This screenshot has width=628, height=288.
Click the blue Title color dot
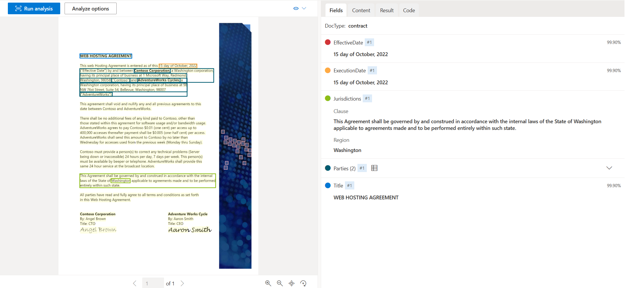tap(328, 185)
